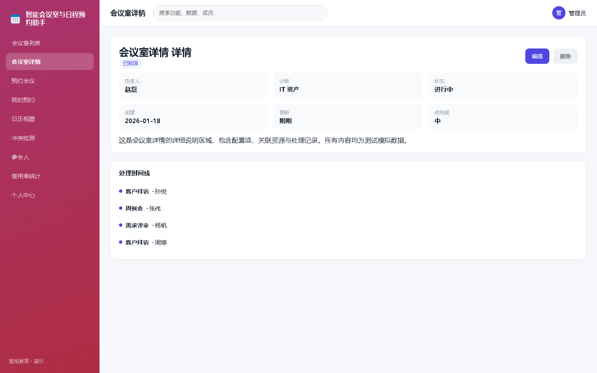The width and height of the screenshot is (597, 373).
Task: Switch to 日历视图
Action: click(x=50, y=119)
